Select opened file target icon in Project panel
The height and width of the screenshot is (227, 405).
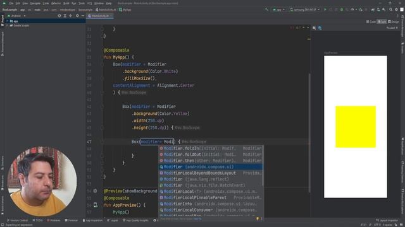(59, 16)
